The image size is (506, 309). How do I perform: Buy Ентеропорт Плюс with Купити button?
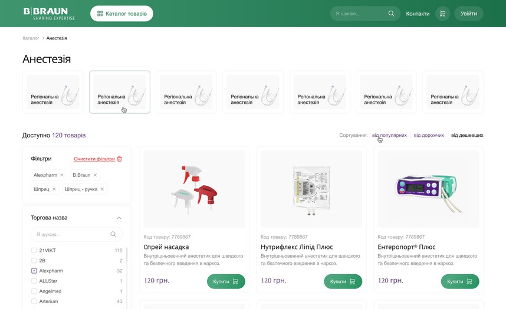pos(460,281)
